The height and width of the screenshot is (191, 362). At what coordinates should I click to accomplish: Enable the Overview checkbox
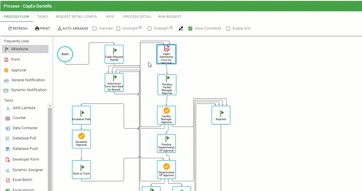[x=95, y=28]
